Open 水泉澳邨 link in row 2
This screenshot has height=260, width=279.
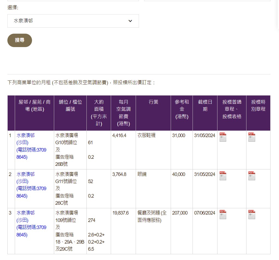click(31, 185)
